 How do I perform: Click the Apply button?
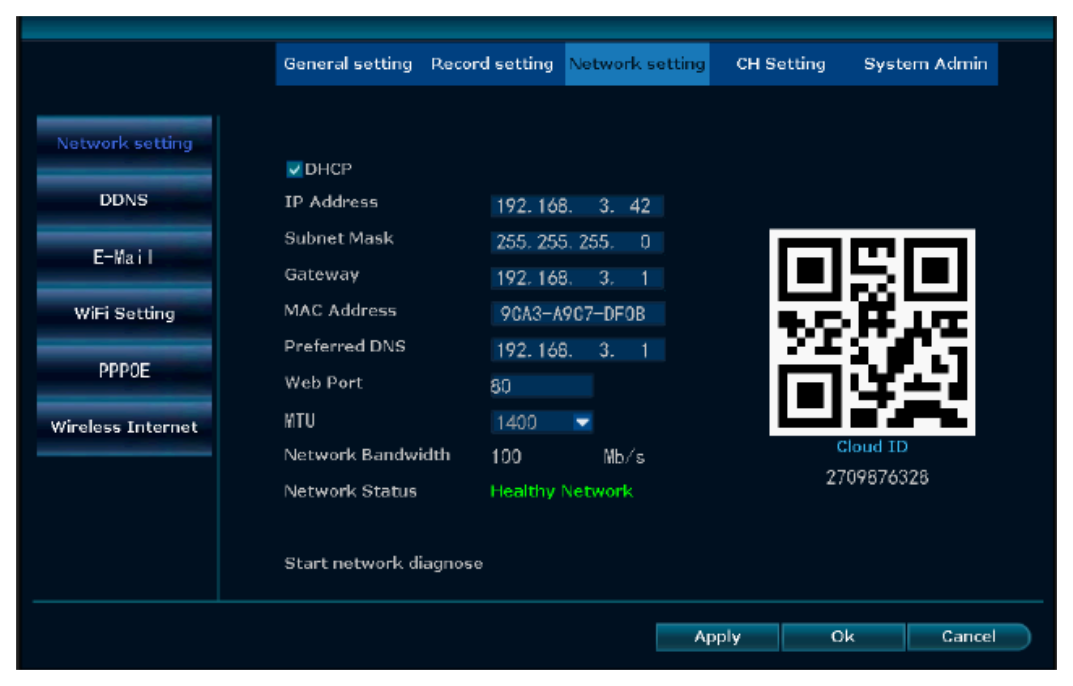click(x=717, y=637)
